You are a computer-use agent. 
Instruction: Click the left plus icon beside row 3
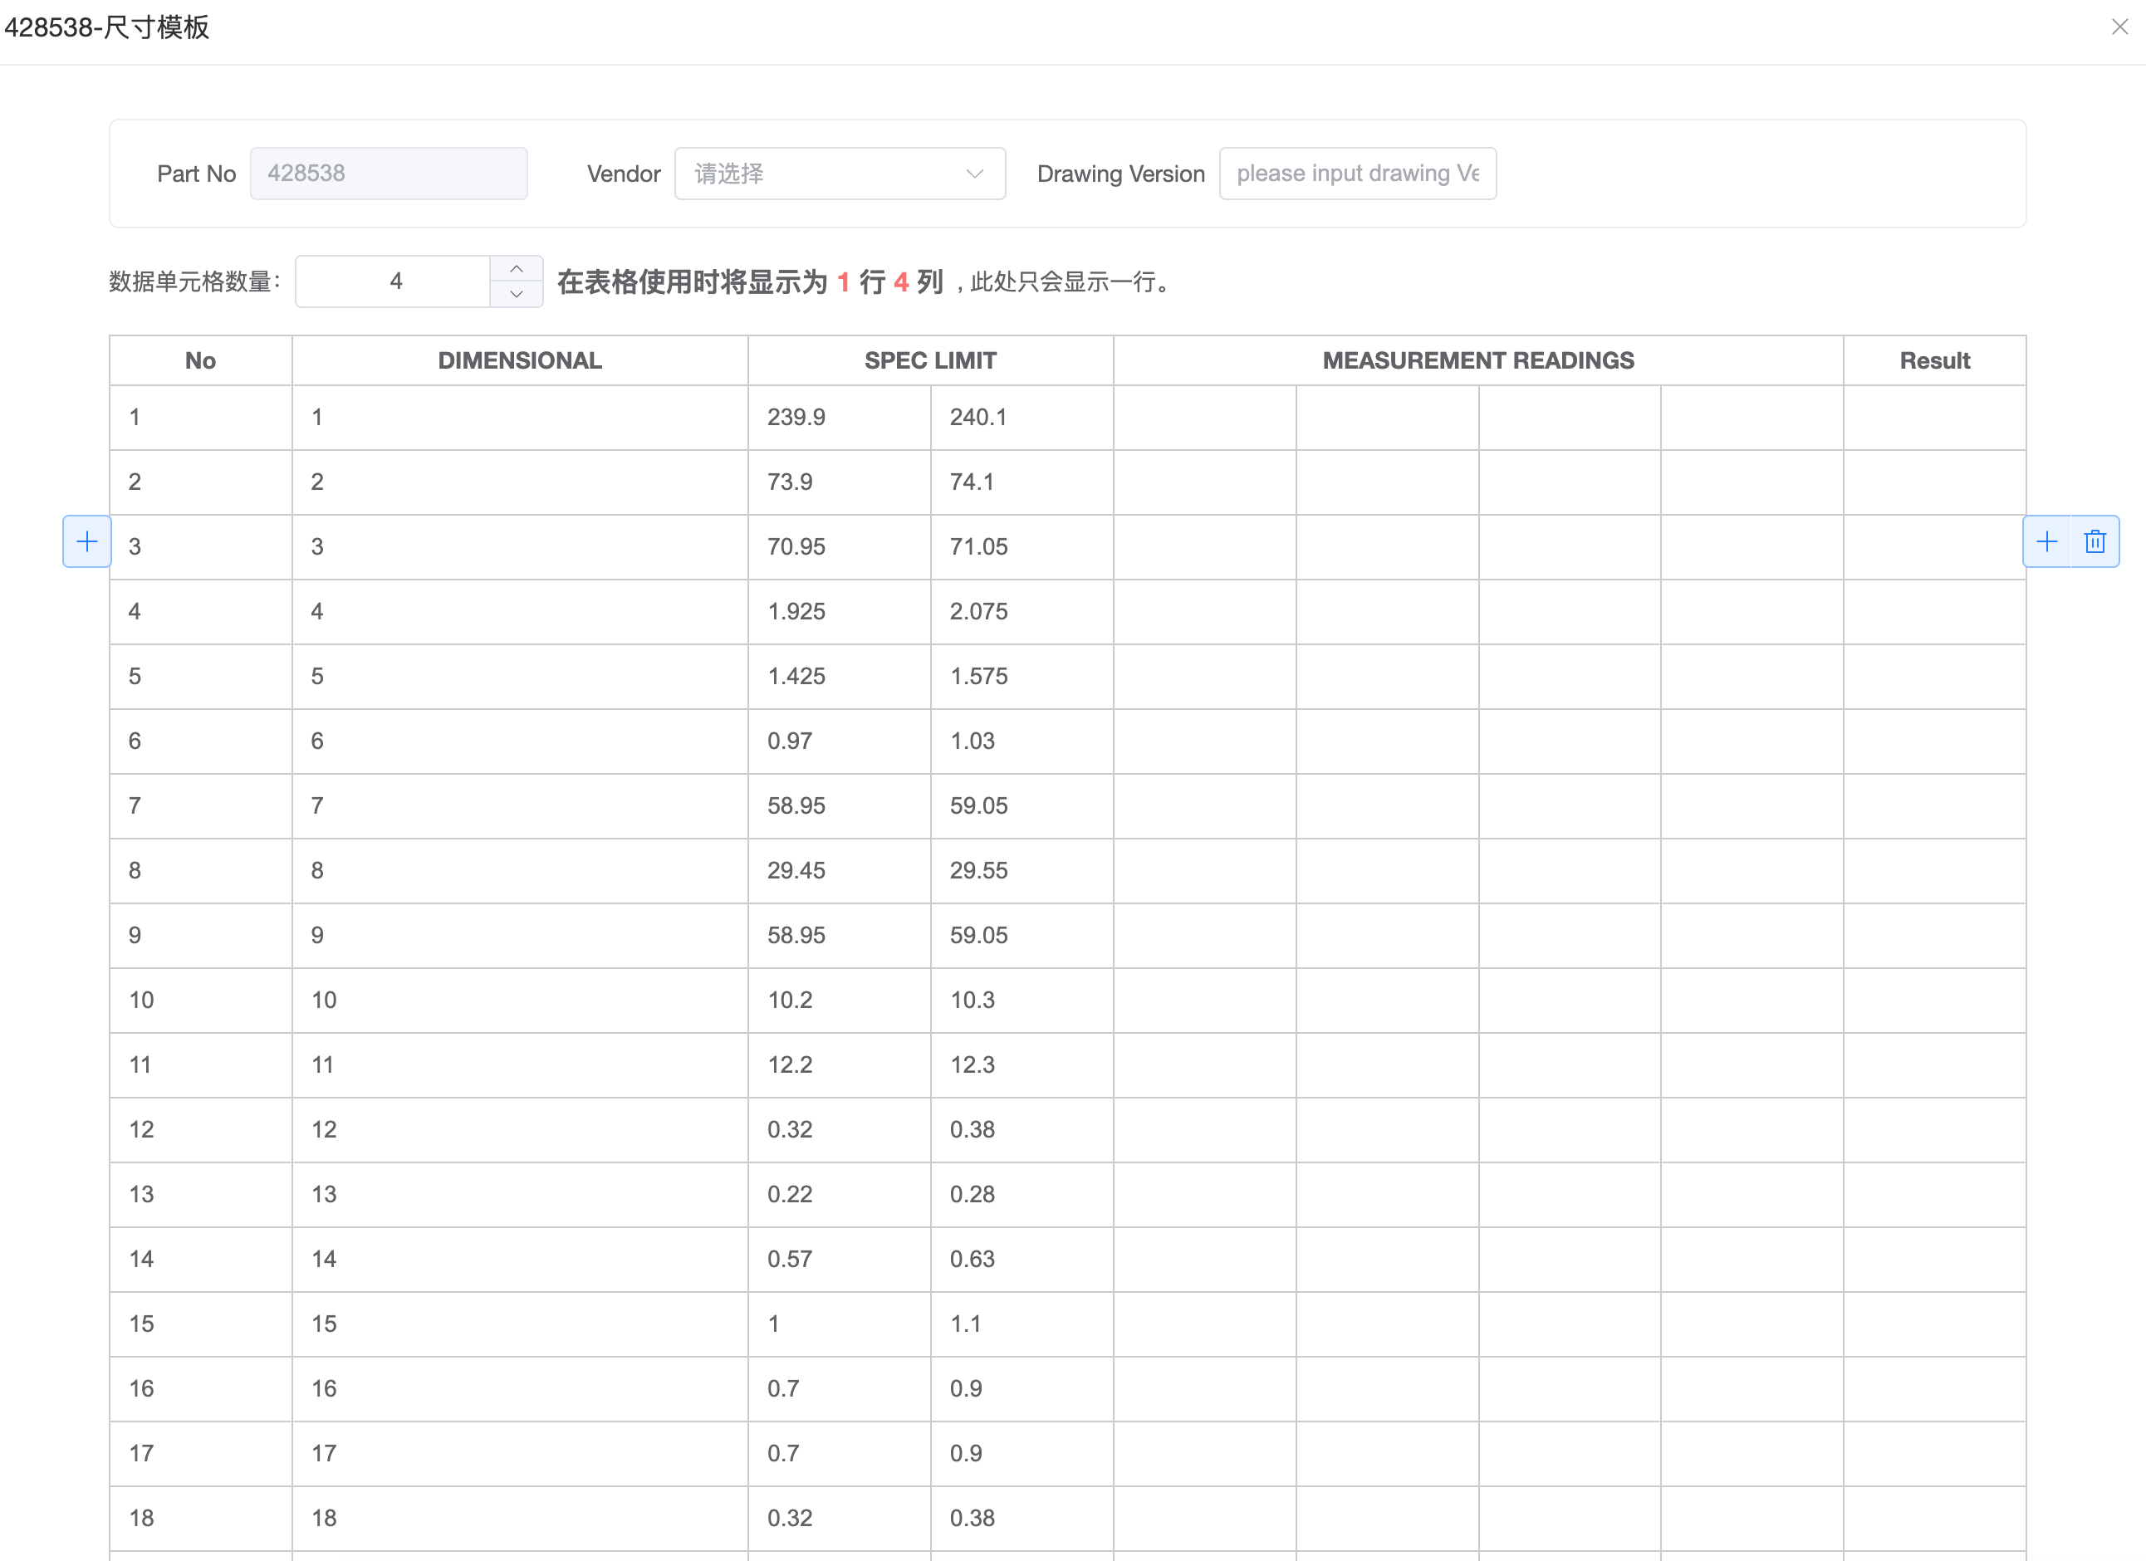pyautogui.click(x=87, y=541)
